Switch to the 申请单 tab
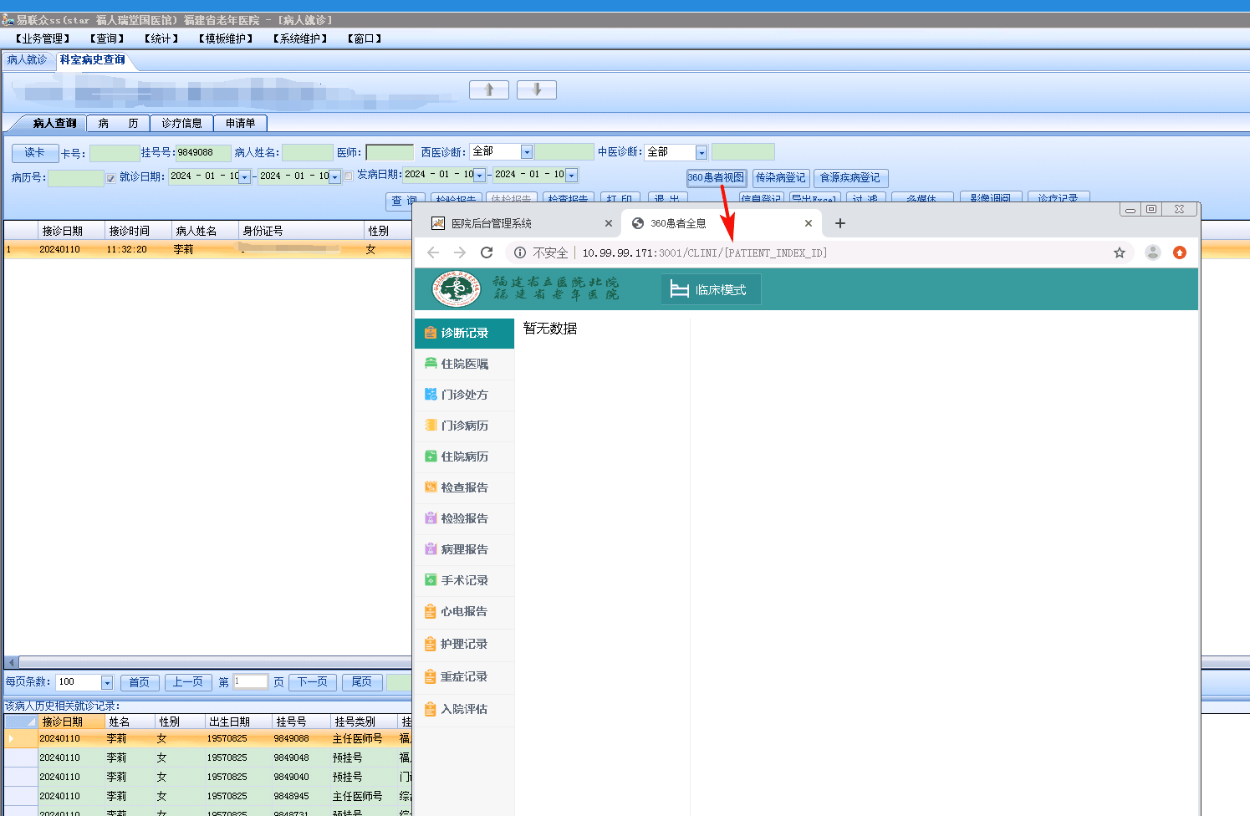The height and width of the screenshot is (816, 1250). (241, 123)
